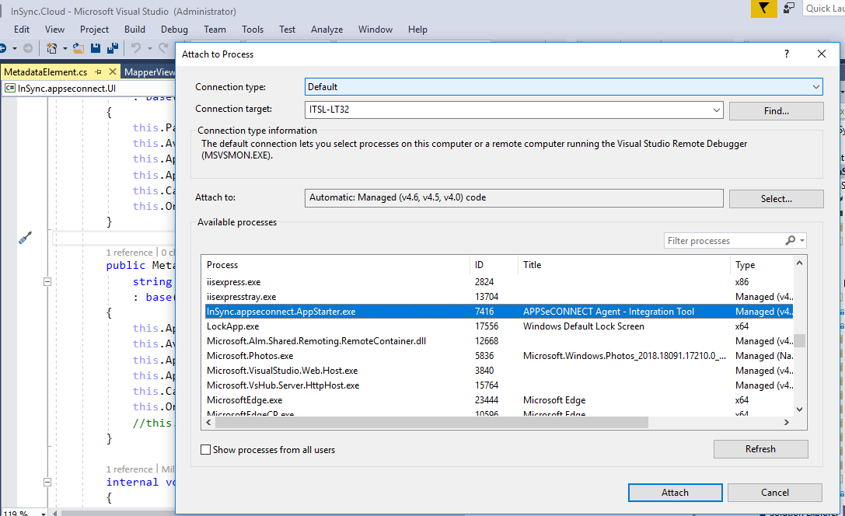This screenshot has height=516, width=845.
Task: Click the dialog help question mark
Action: click(x=787, y=54)
